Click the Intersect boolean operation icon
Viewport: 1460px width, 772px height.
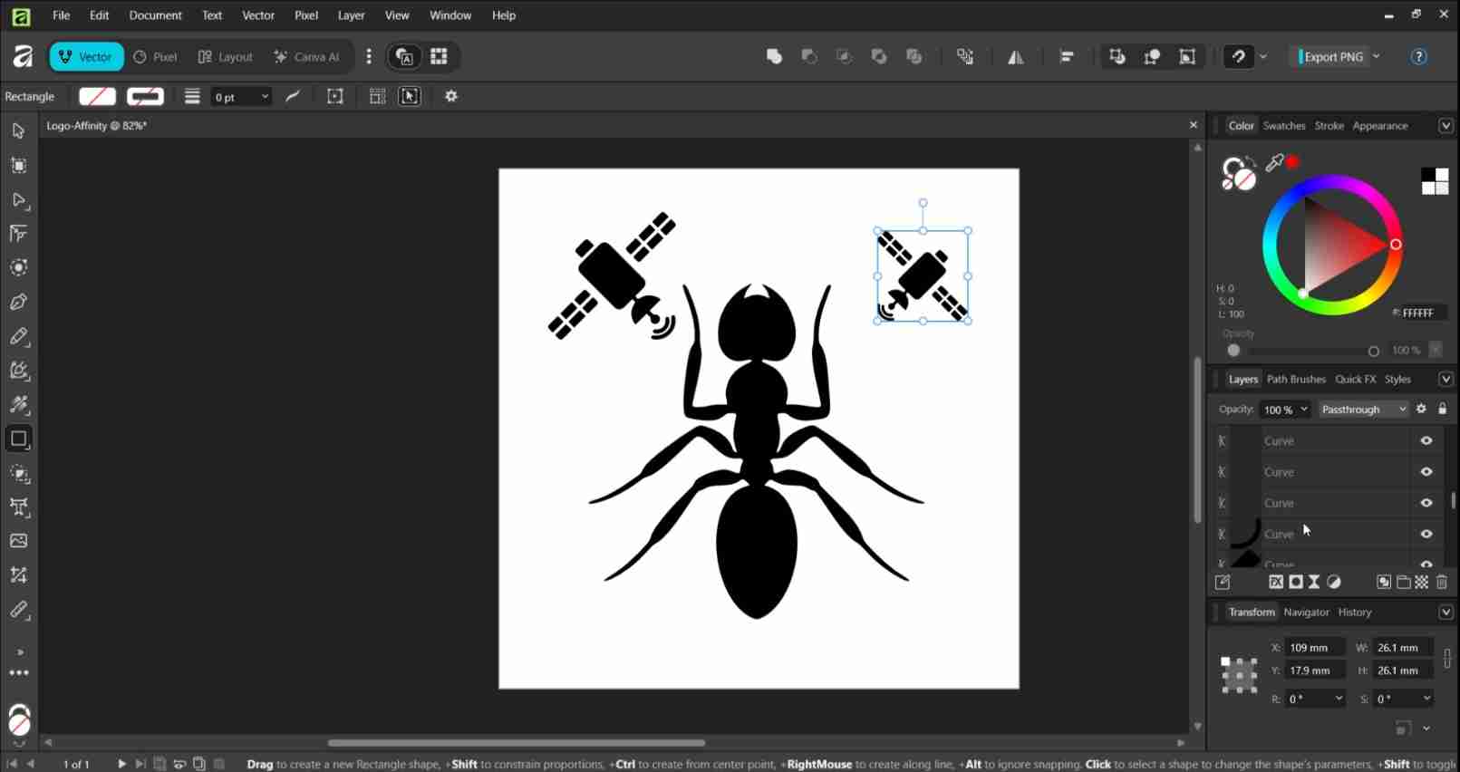point(844,56)
